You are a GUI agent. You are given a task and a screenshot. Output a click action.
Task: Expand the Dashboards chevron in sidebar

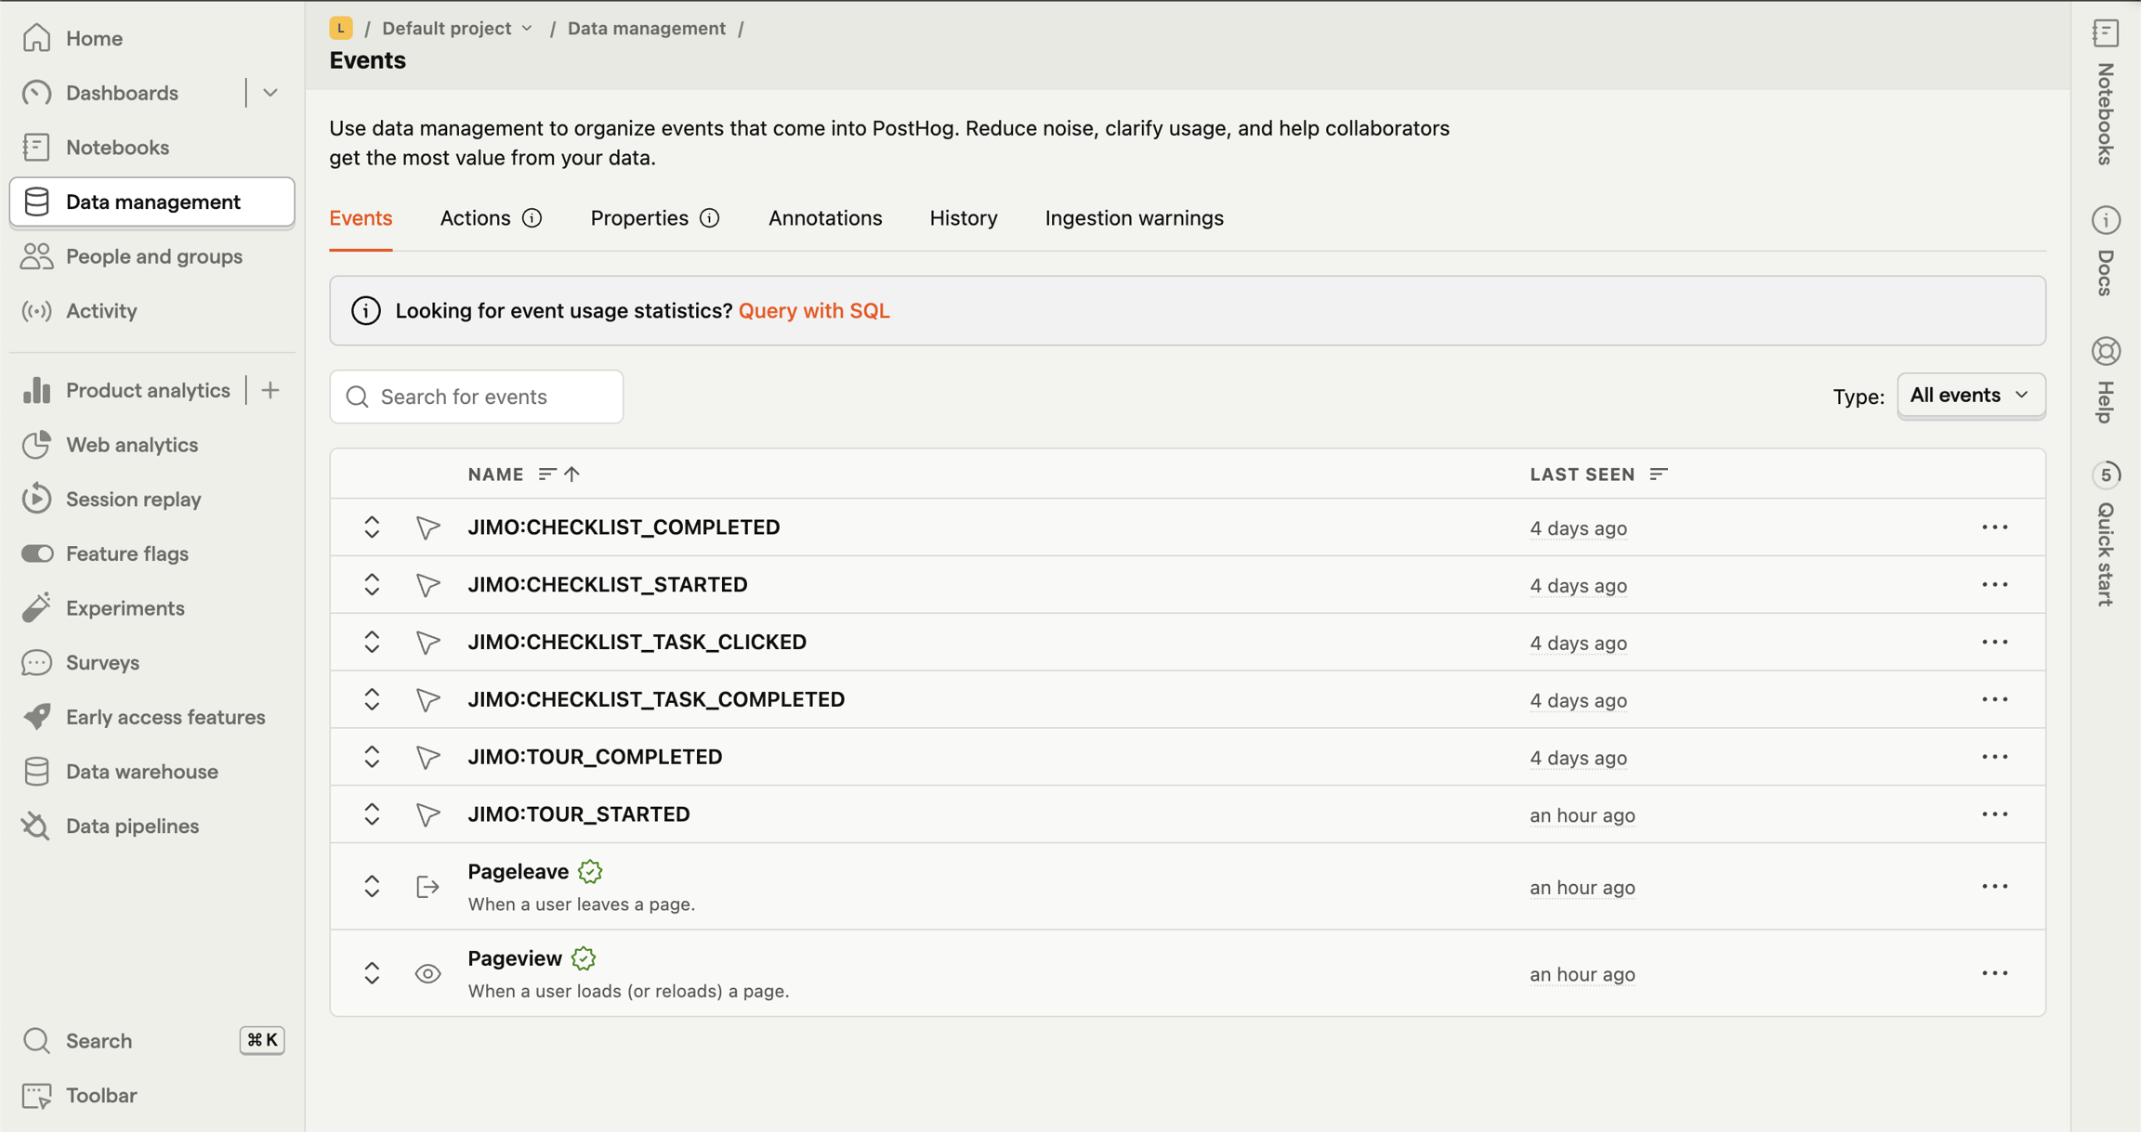point(270,93)
